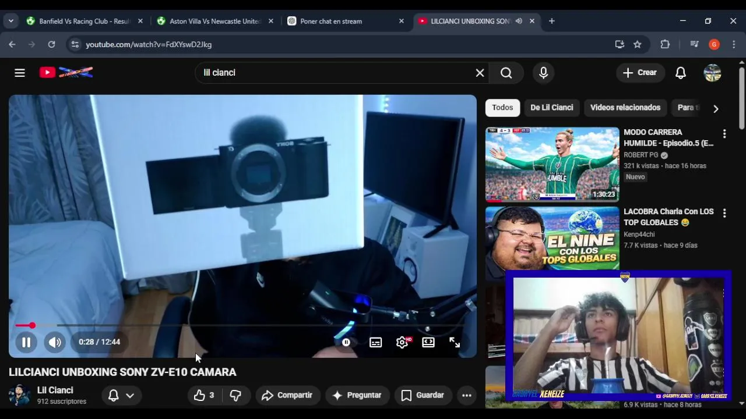Go to the YouTube home logo

(66, 73)
